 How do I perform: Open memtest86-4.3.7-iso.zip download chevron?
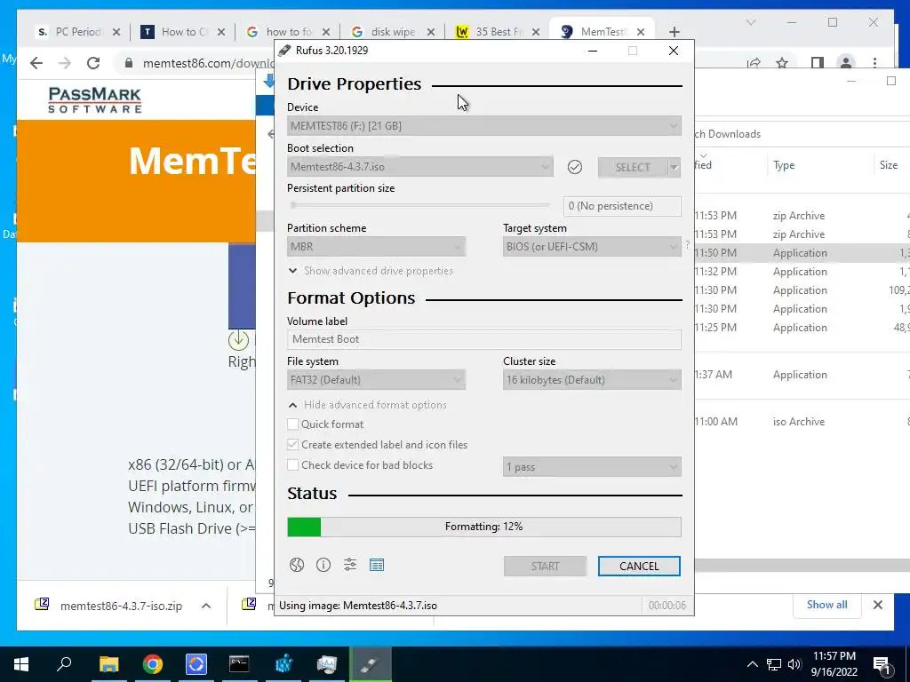[206, 606]
